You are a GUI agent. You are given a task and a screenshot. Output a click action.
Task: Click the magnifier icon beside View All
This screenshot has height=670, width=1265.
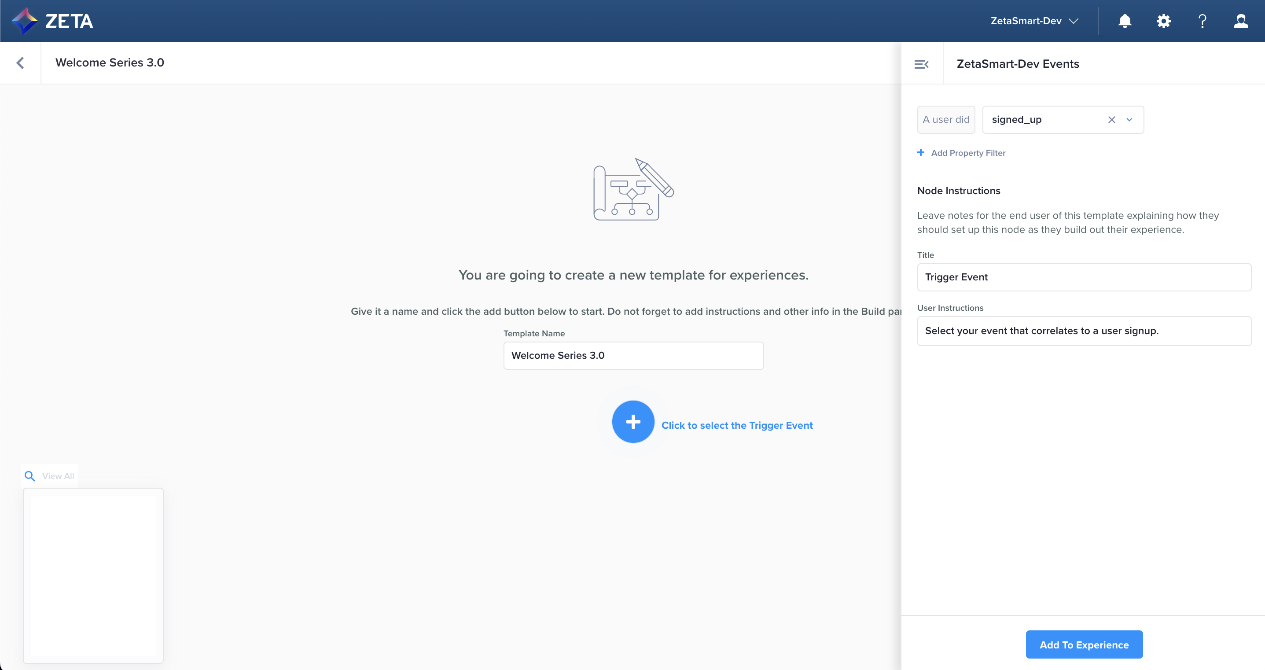pos(30,476)
